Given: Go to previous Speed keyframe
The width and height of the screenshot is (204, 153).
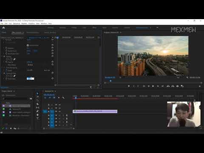Looking at the screenshot, I should coord(45,70).
